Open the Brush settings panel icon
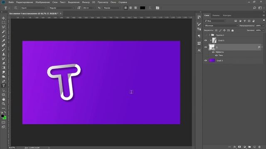Viewport: 266px width, 149px height. 199,24
